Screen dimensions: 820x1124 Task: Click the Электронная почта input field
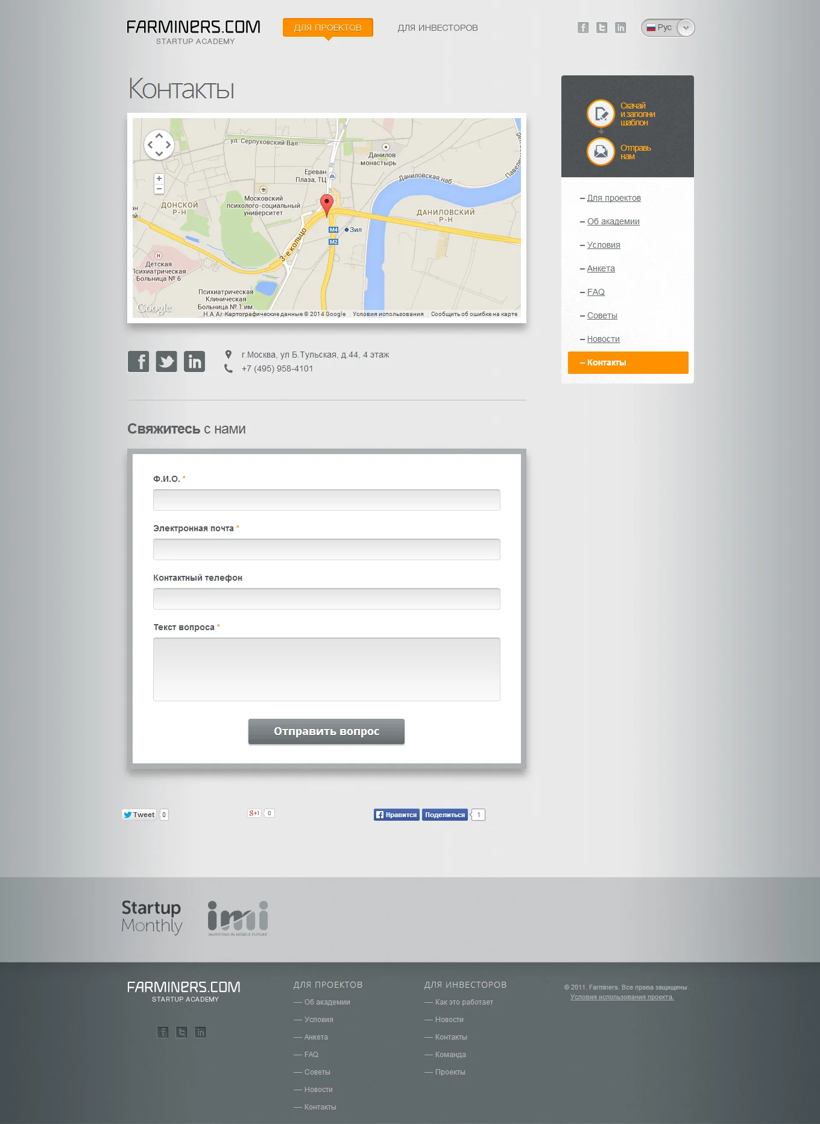(327, 549)
